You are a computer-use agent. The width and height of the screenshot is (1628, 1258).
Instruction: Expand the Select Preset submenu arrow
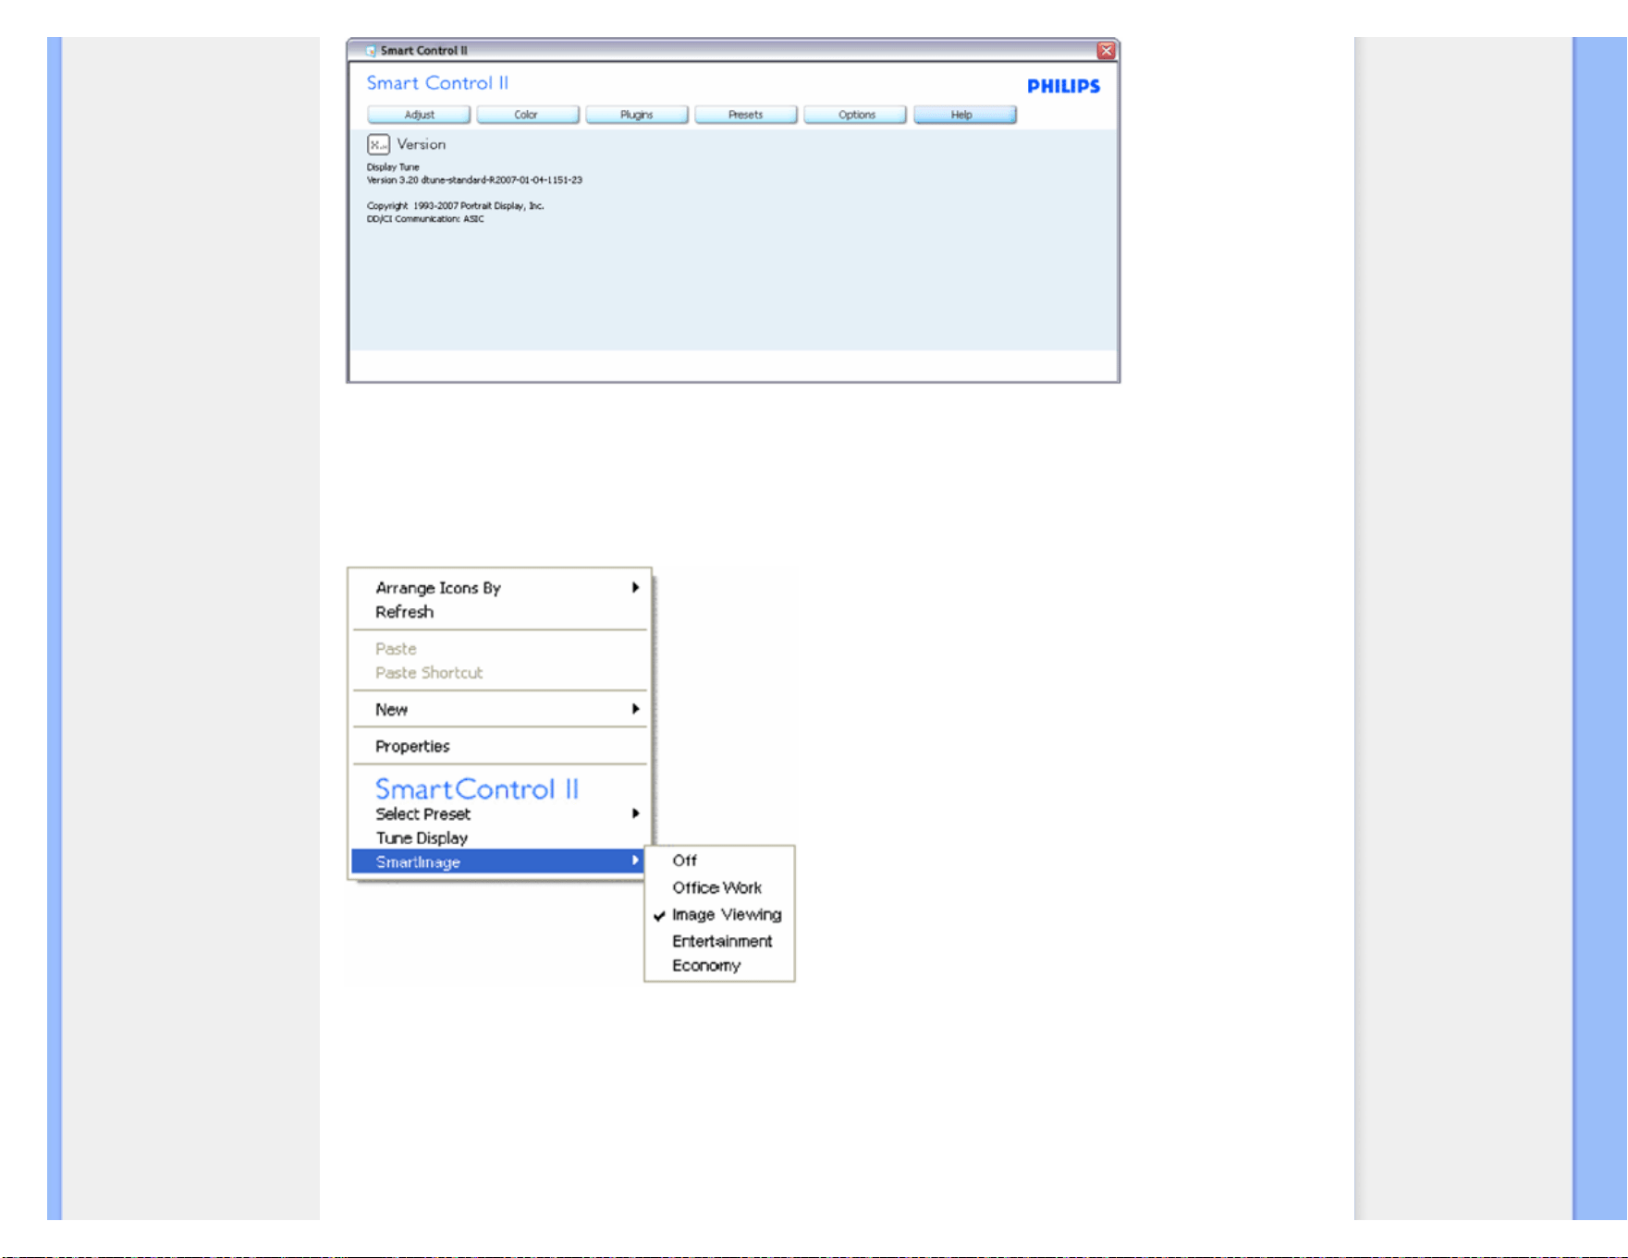point(635,813)
